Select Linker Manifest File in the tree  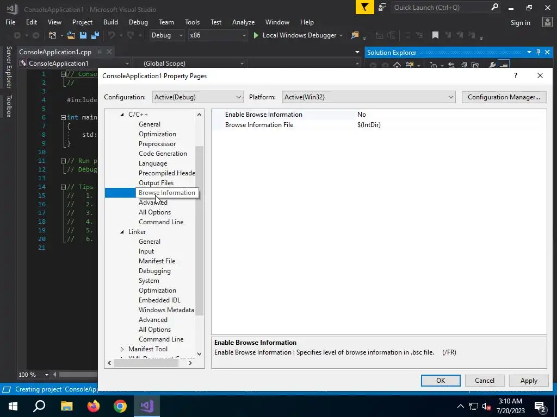[x=157, y=261]
